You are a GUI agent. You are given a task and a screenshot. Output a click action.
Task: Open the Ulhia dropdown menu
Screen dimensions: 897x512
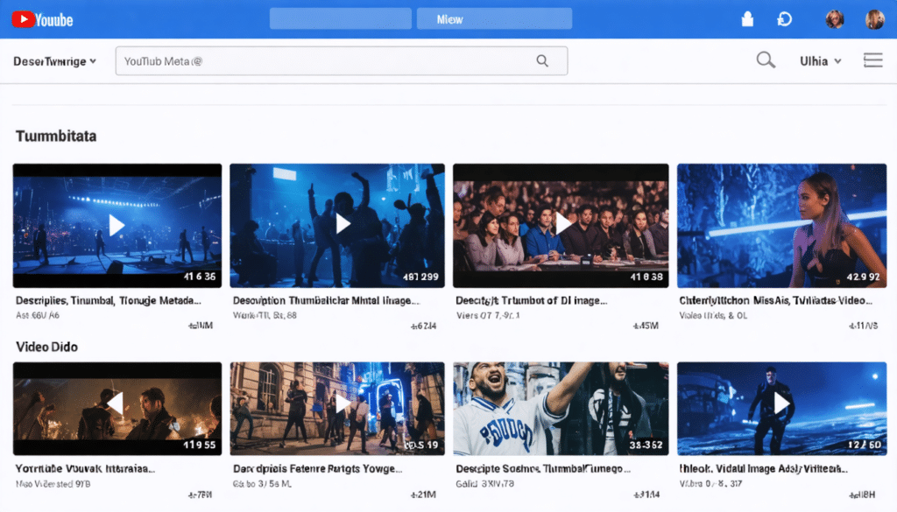[820, 61]
